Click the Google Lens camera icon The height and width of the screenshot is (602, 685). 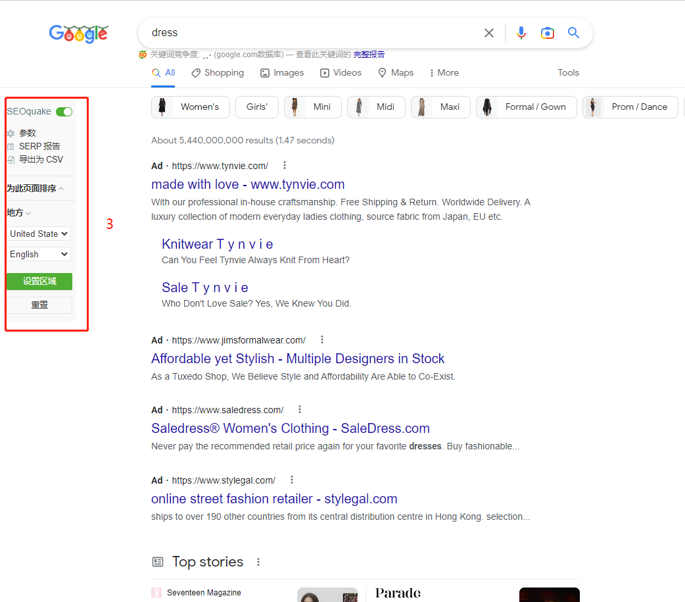coord(548,33)
